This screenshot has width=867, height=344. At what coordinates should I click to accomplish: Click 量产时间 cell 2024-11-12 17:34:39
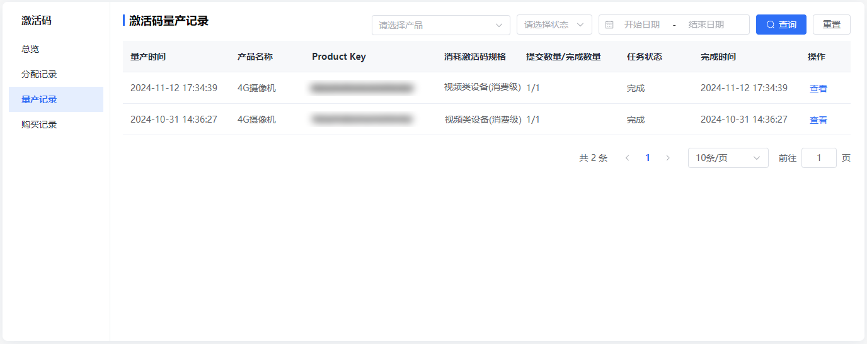(x=174, y=88)
